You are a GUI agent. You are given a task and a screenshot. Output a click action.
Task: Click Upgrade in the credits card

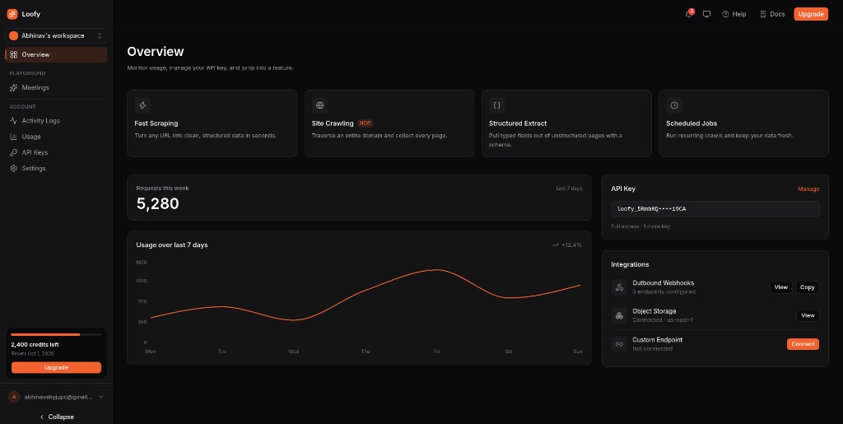[56, 367]
